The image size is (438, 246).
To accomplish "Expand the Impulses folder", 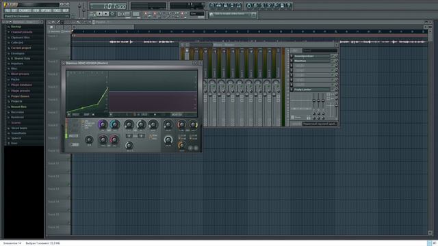I will (16, 64).
